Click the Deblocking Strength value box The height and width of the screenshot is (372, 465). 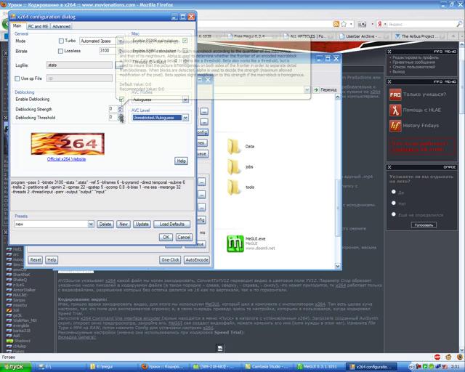(113, 109)
